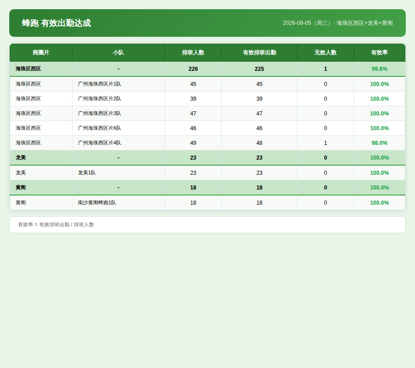The image size is (415, 368).
Task: Click the dash in 龙美 summary row
Action: point(119,158)
